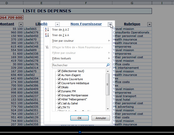Click the Z to A sort icon

tap(47, 35)
